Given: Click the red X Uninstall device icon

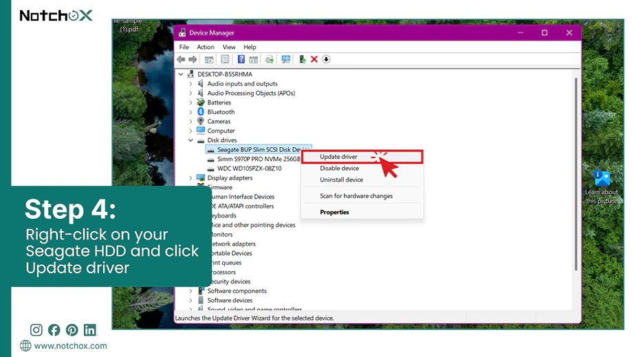Looking at the screenshot, I should coord(314,59).
